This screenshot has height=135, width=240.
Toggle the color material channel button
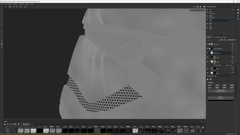(210, 85)
